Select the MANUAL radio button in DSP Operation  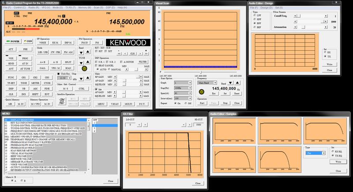[x=109, y=69]
